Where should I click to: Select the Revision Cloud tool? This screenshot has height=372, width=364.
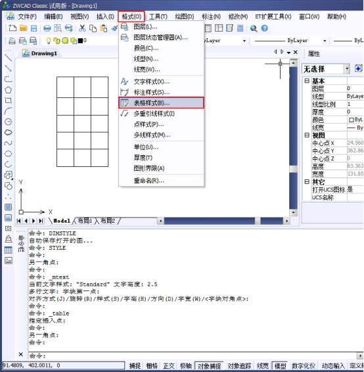tap(8, 132)
